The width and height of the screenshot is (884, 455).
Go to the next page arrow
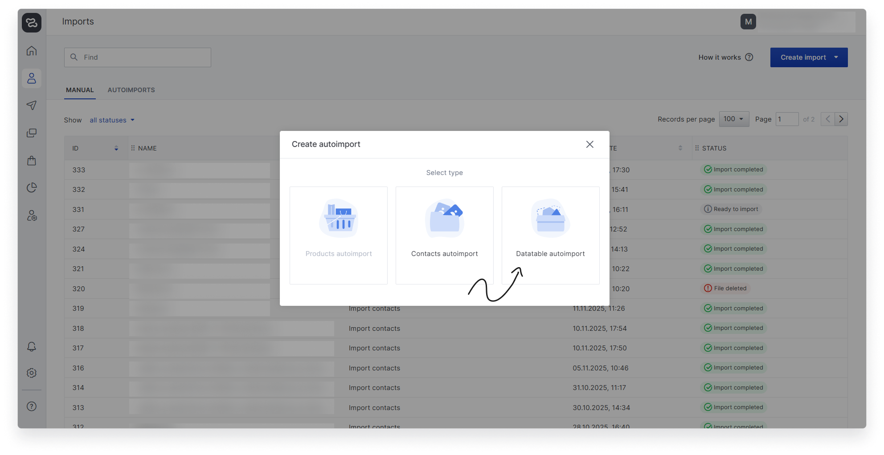pyautogui.click(x=841, y=119)
